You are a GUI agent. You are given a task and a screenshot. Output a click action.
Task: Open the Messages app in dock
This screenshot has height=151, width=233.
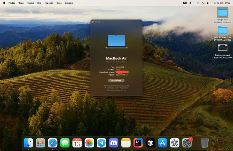pyautogui.click(x=65, y=143)
